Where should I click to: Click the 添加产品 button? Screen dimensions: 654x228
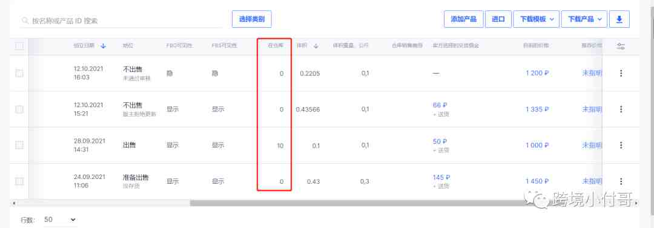point(463,19)
